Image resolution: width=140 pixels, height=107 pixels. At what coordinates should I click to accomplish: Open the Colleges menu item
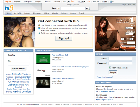64,13
